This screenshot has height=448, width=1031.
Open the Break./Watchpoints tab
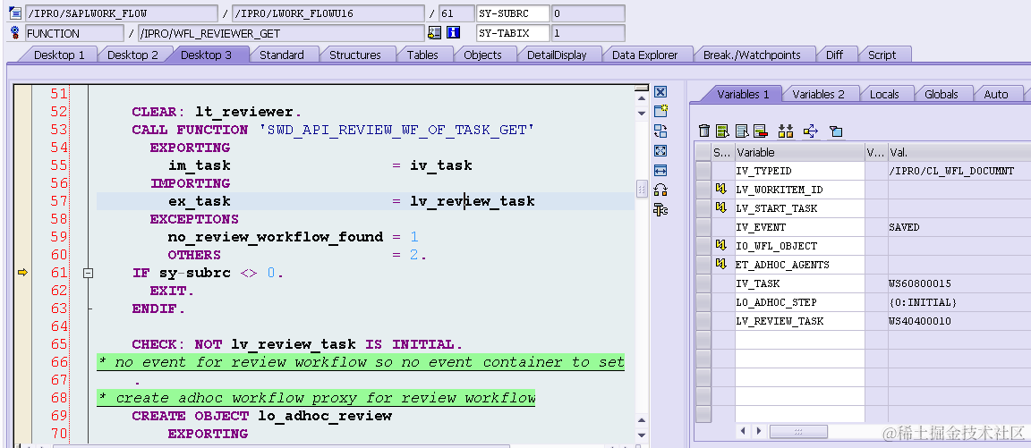click(752, 55)
